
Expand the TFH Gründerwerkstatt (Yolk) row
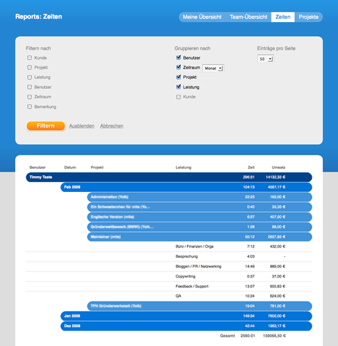(200, 306)
